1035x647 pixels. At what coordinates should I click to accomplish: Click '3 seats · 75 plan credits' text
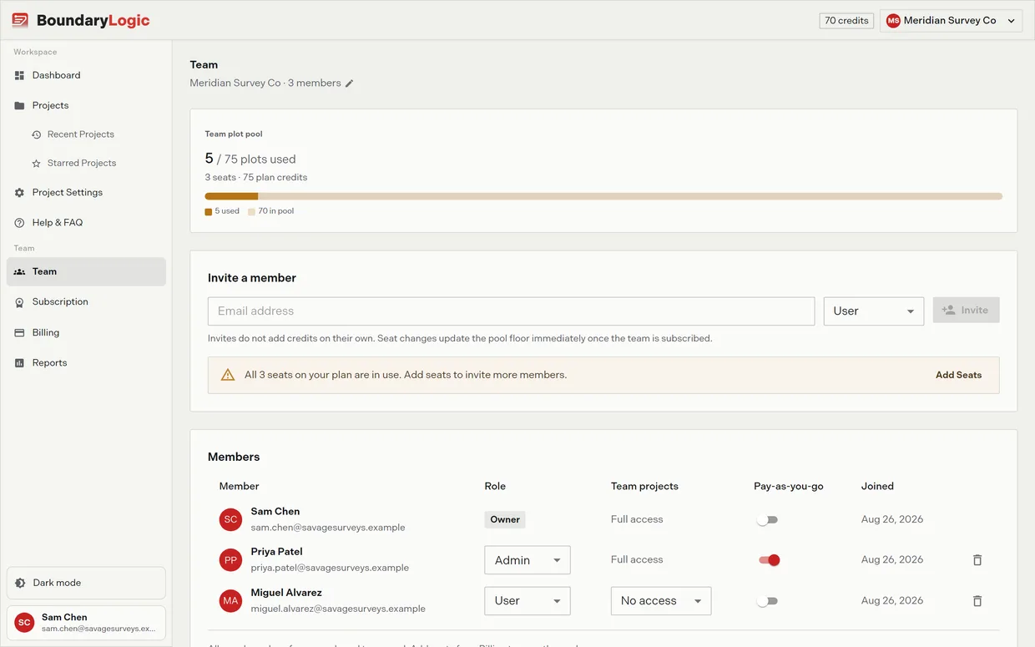256,178
